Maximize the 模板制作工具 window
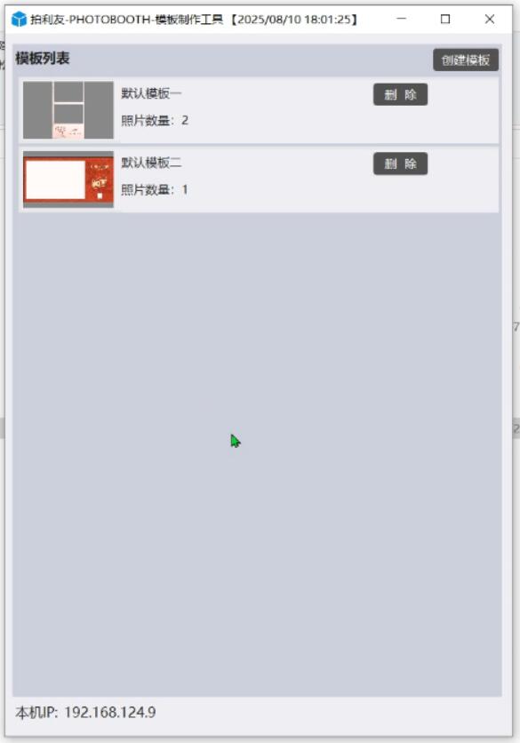The image size is (520, 743). pyautogui.click(x=445, y=19)
